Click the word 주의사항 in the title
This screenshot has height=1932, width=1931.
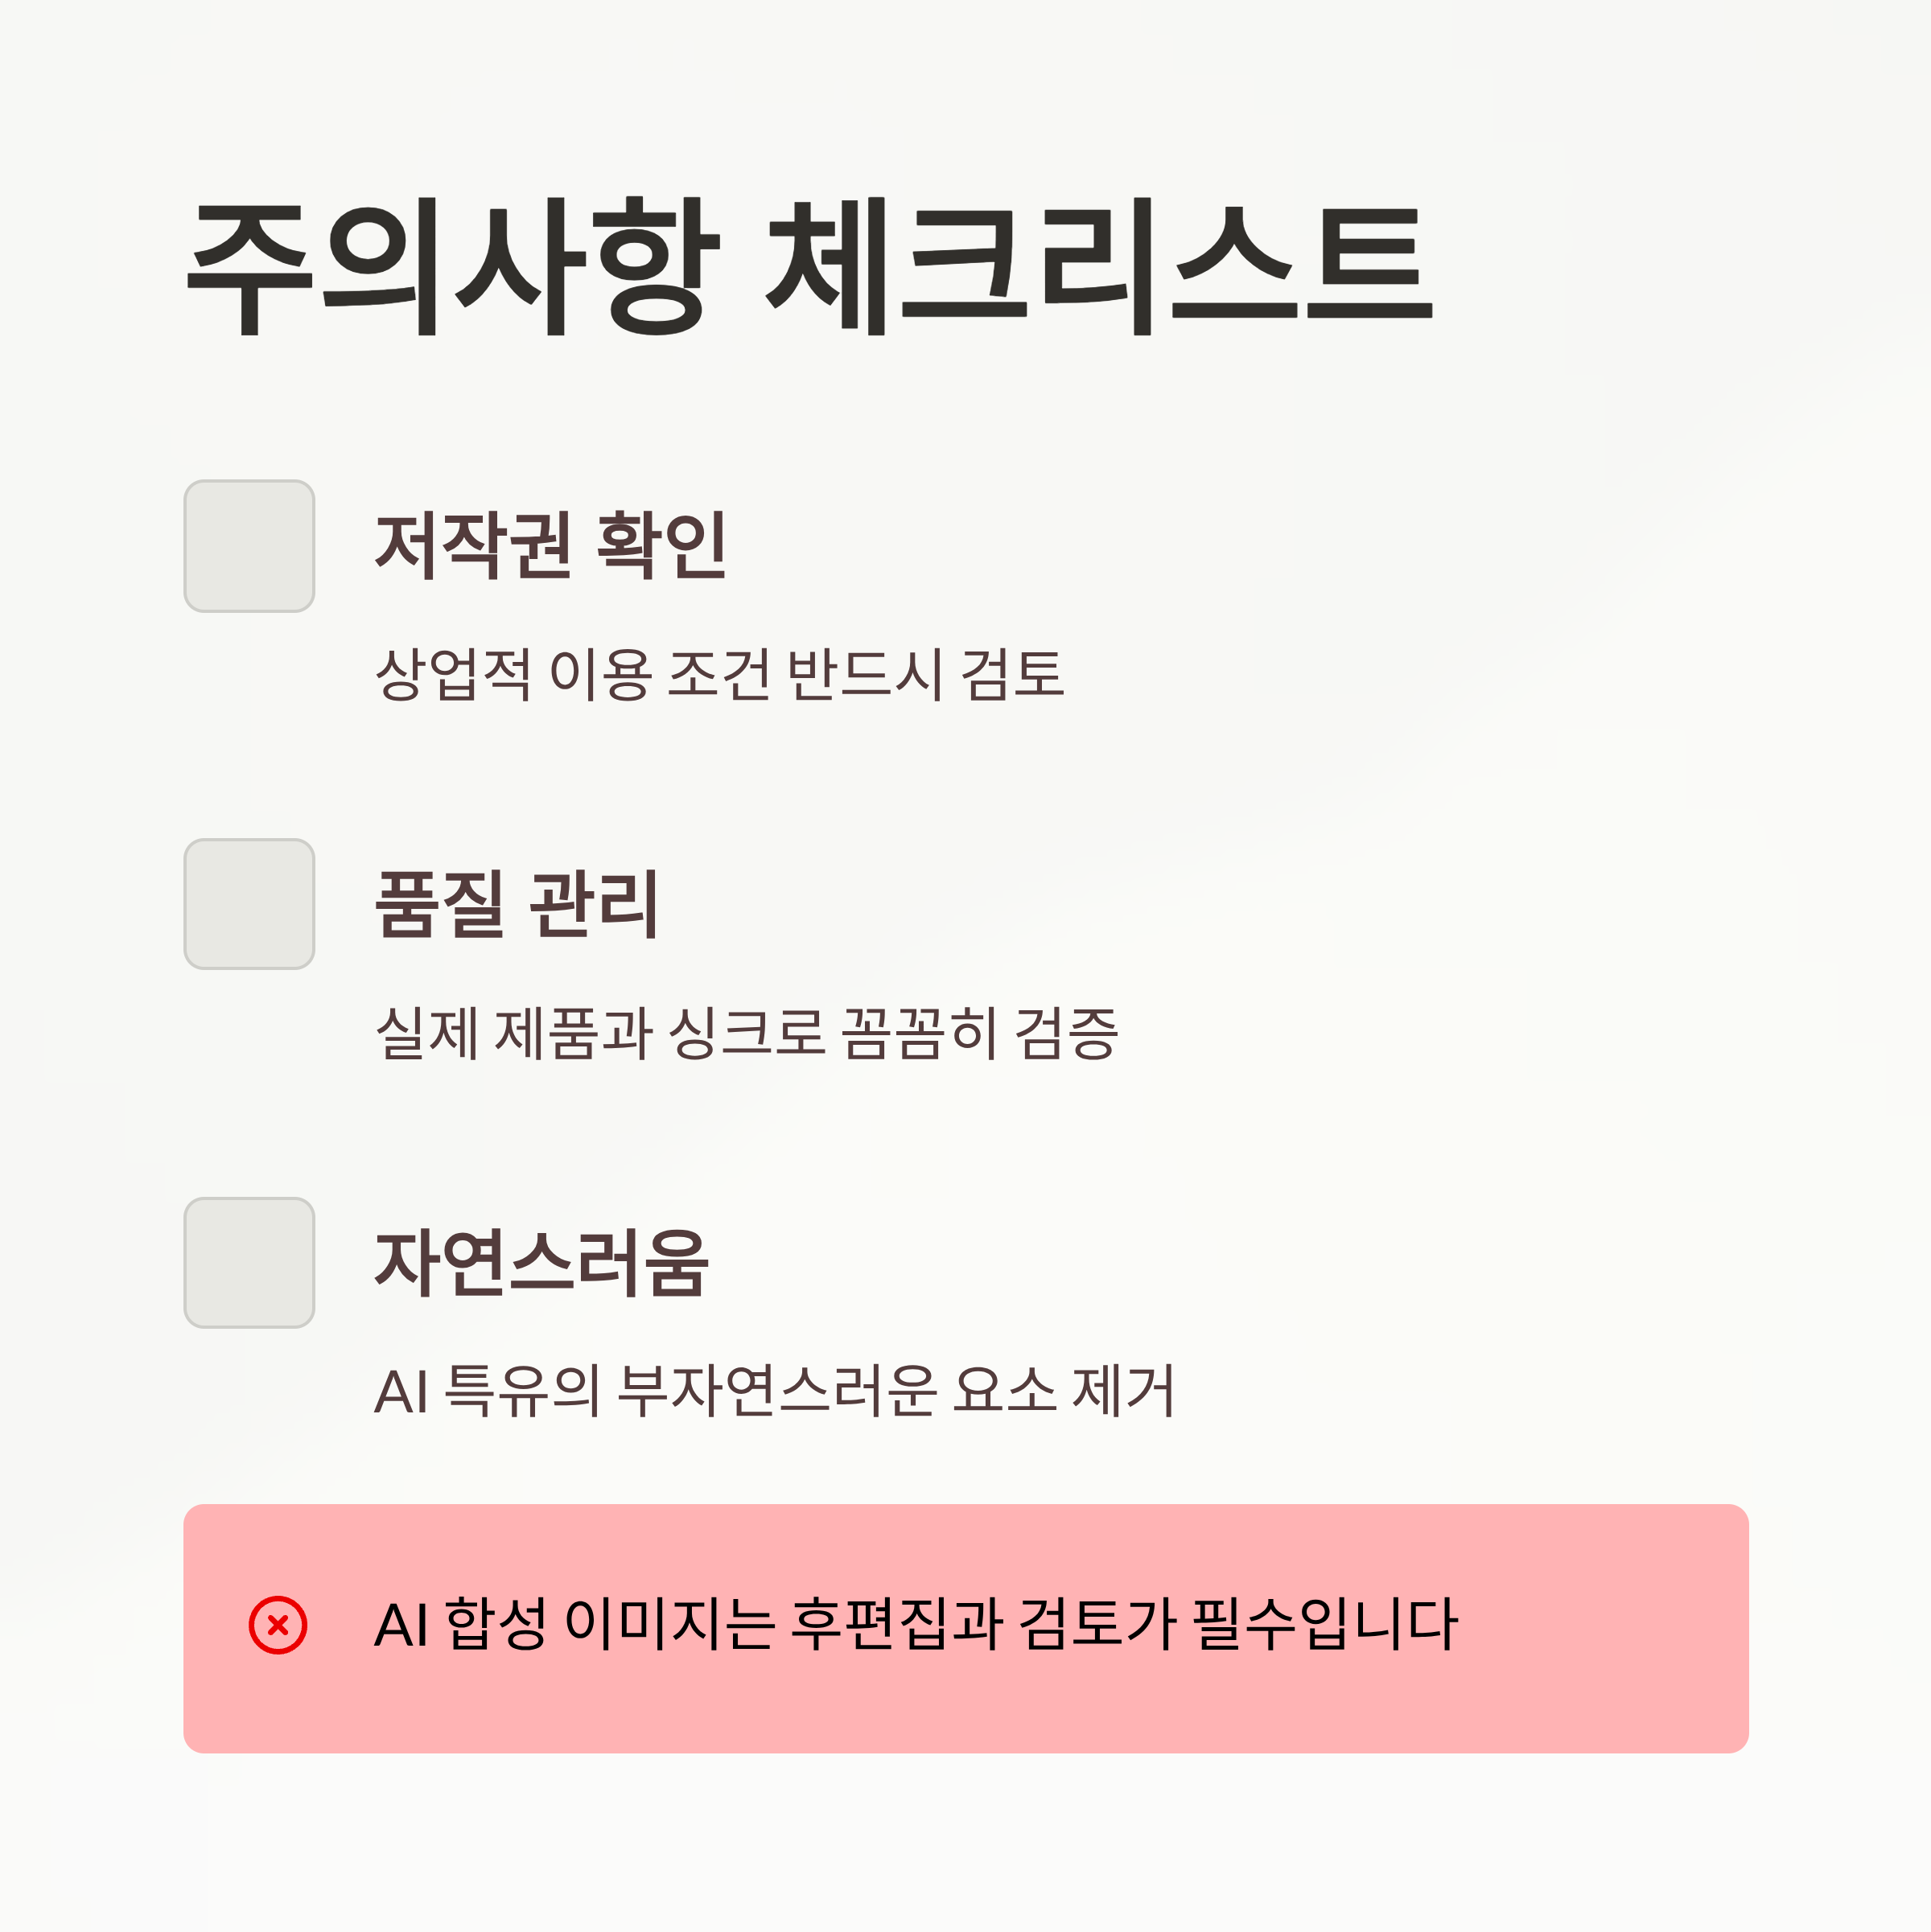(x=453, y=266)
